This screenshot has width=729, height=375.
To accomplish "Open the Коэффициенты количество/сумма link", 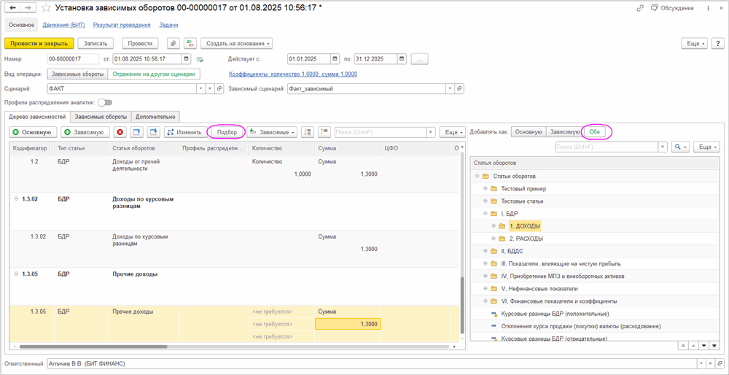I will [292, 74].
